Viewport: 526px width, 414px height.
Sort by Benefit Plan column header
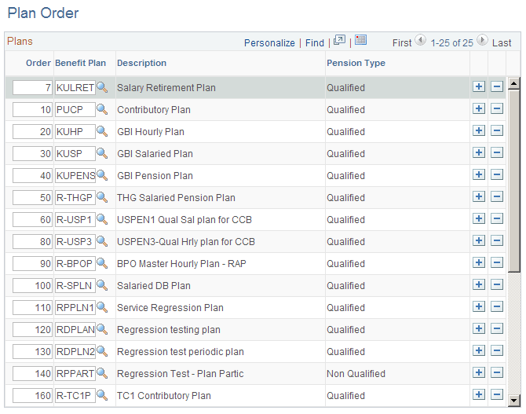pyautogui.click(x=81, y=63)
